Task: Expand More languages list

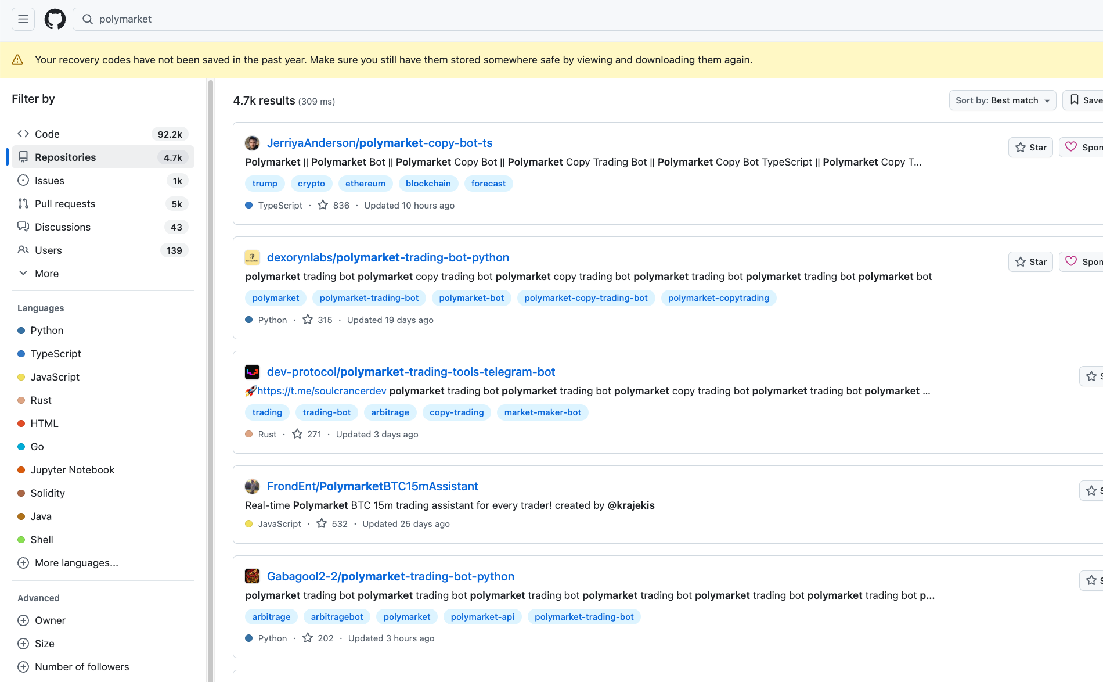Action: (x=75, y=563)
